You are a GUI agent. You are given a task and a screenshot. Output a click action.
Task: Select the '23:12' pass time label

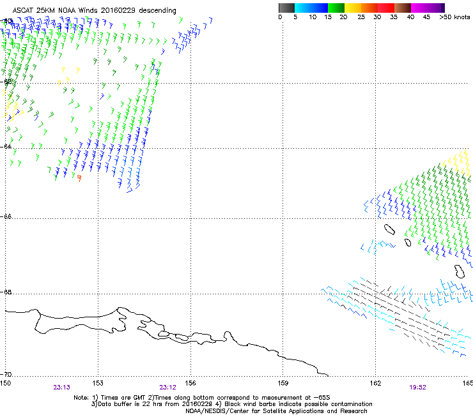167,388
